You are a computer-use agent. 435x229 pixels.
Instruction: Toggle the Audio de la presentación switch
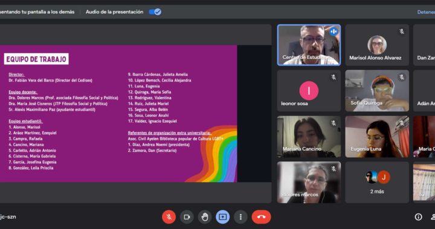tap(155, 12)
